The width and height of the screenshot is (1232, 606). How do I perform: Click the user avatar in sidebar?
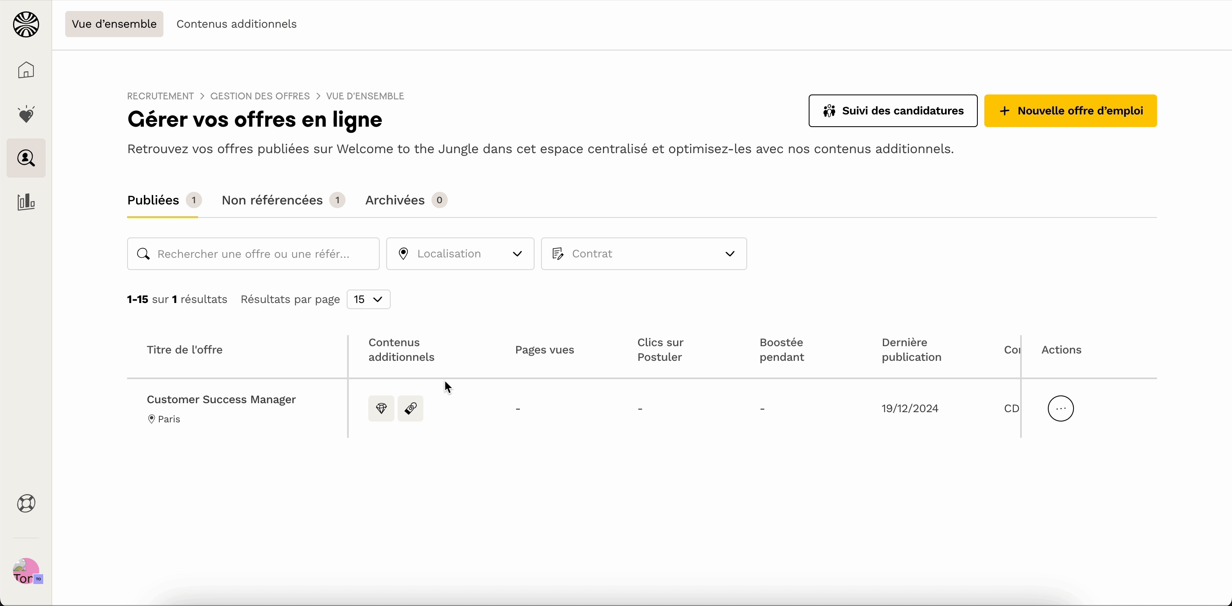click(x=26, y=571)
